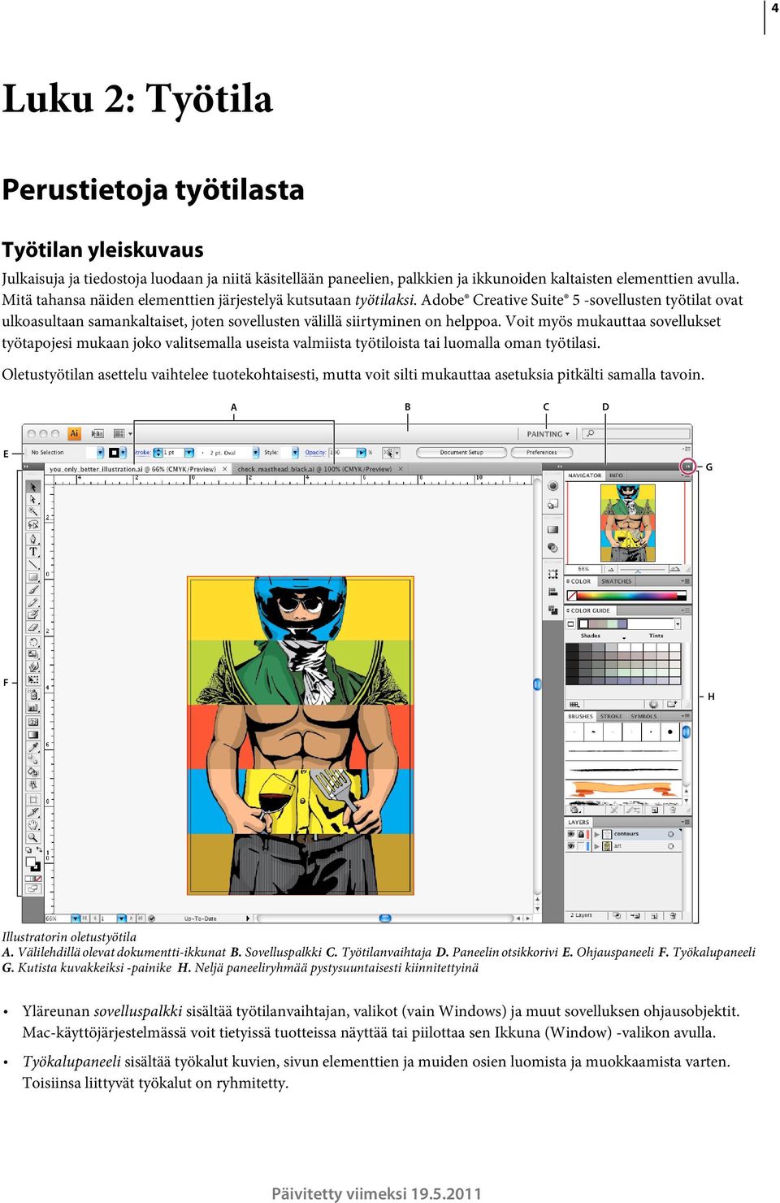Unlock the contours layer padlock
The height and width of the screenshot is (1203, 780).
tap(581, 834)
